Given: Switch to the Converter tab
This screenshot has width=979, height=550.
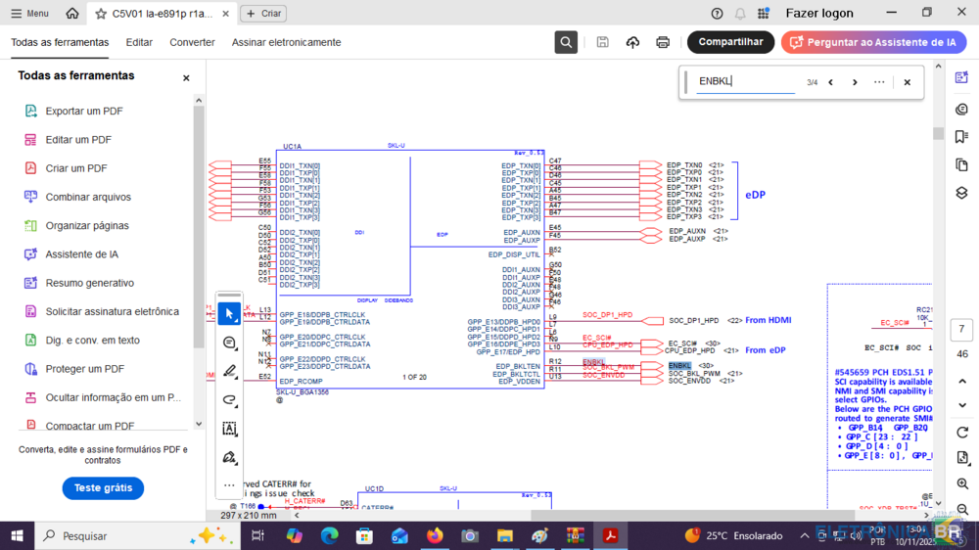Looking at the screenshot, I should (x=192, y=42).
